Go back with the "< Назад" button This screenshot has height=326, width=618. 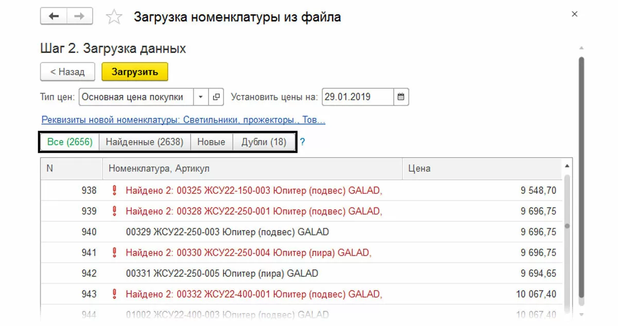67,72
